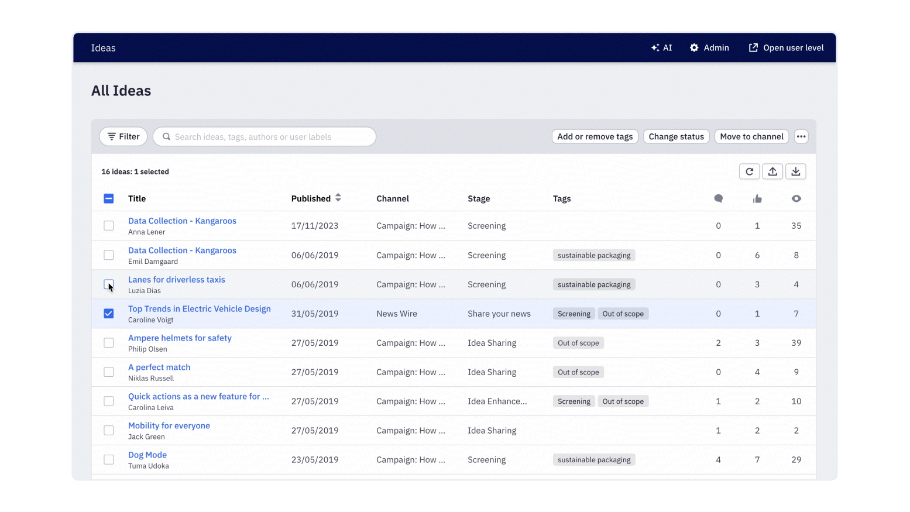This screenshot has width=910, height=512.
Task: Click author name Tuma Udoka
Action: pyautogui.click(x=149, y=466)
